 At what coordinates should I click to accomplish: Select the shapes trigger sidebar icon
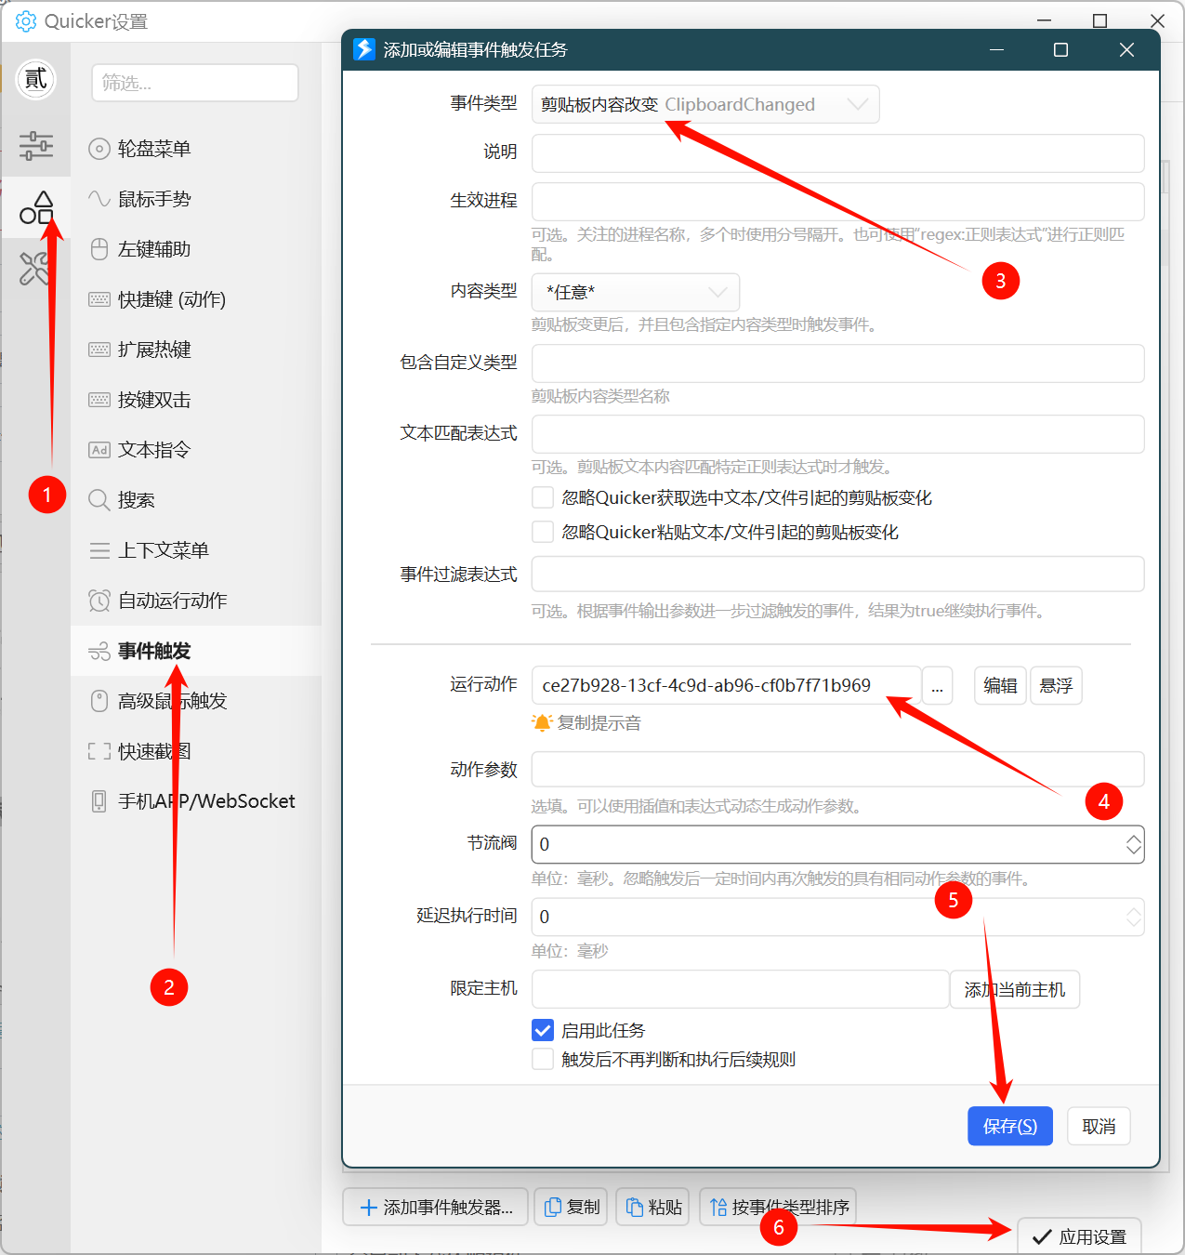[x=36, y=207]
